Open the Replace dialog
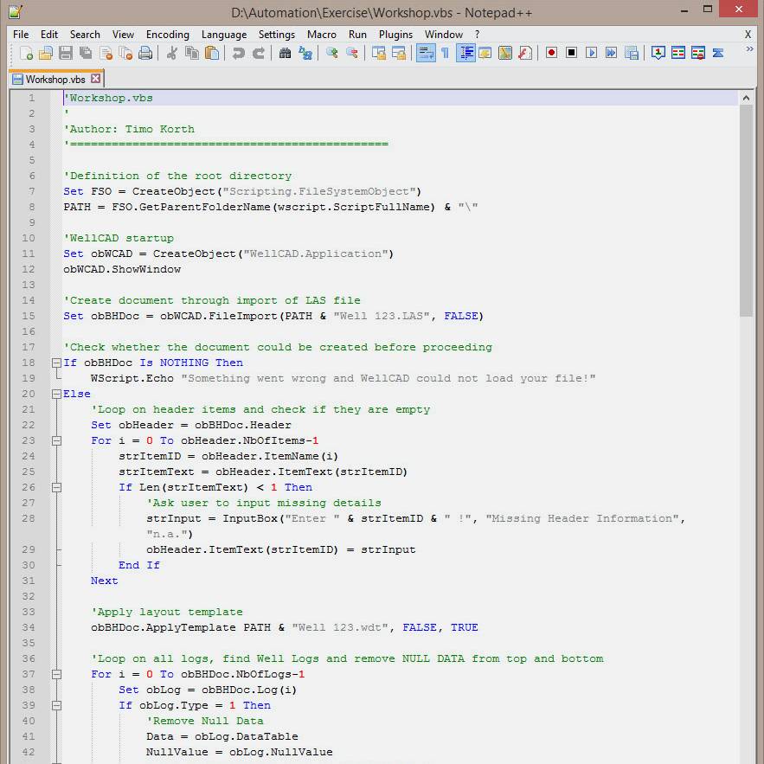This screenshot has width=764, height=764. click(304, 53)
